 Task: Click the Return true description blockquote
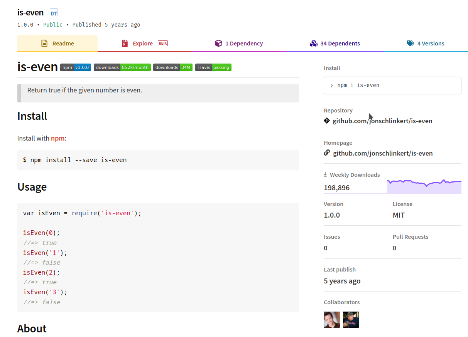(x=158, y=93)
